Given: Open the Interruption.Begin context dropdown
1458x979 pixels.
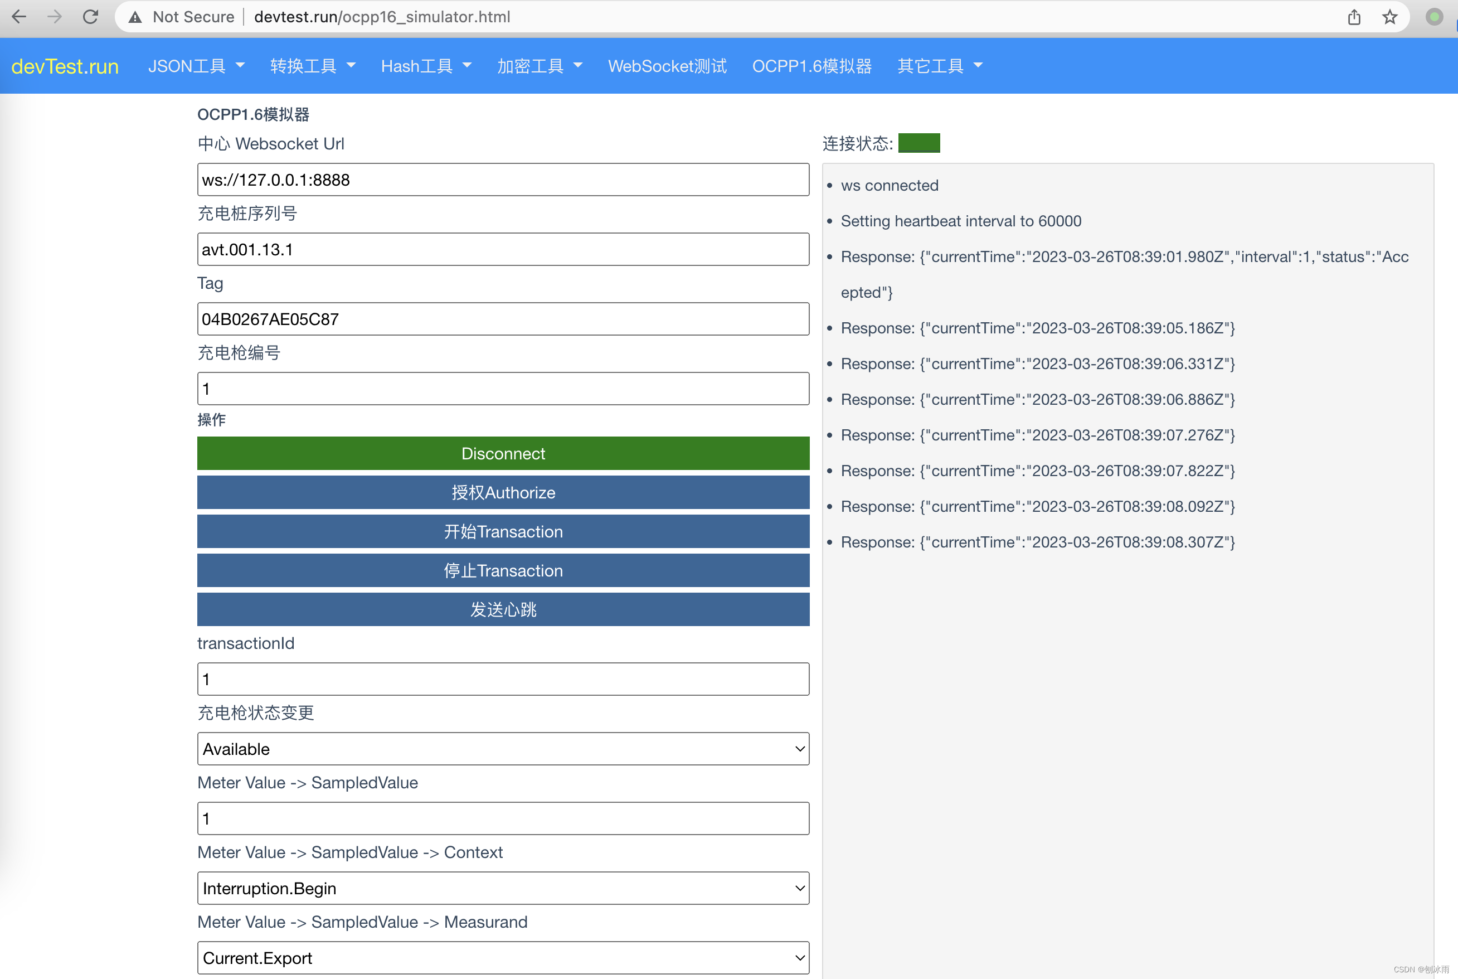Looking at the screenshot, I should [503, 888].
